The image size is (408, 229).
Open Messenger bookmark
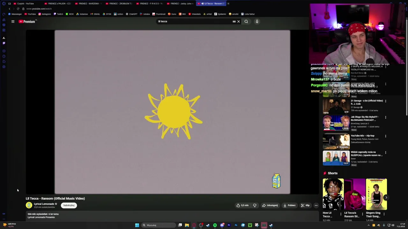tap(15, 14)
